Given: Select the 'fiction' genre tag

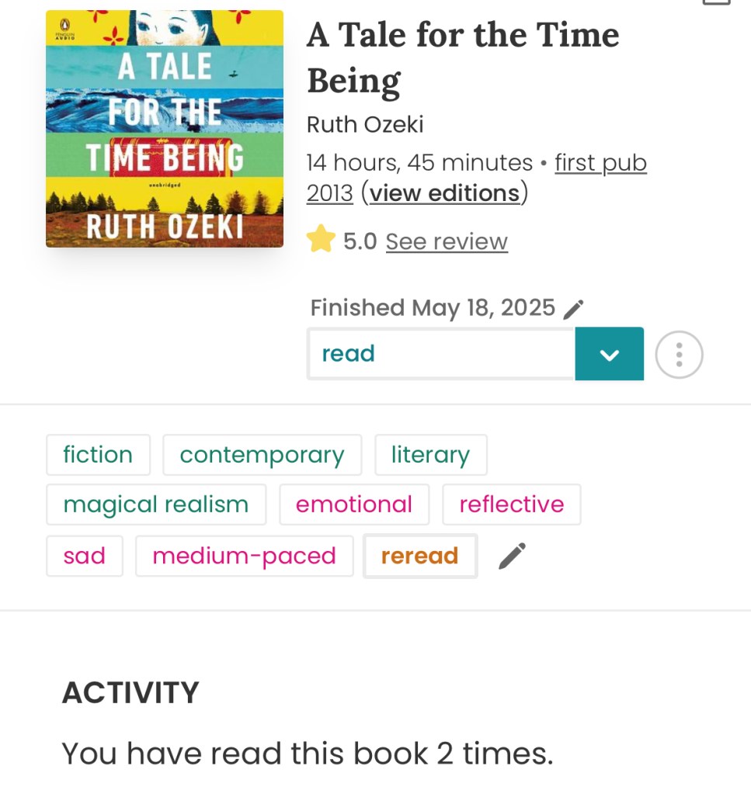Looking at the screenshot, I should [x=98, y=455].
